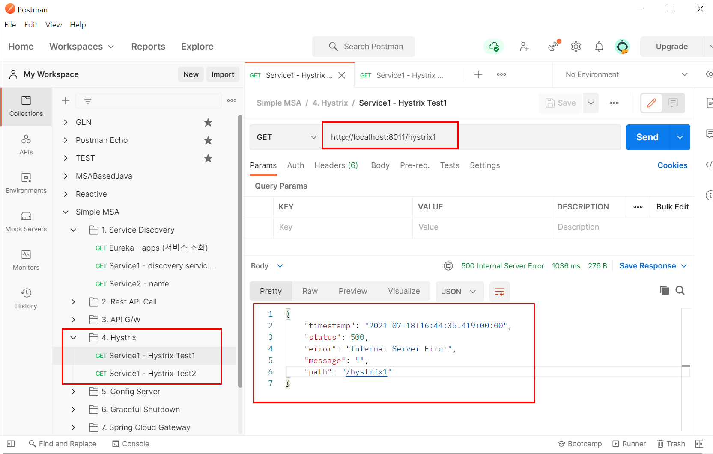
Task: Unstar the Postman Echo collection
Action: [208, 141]
